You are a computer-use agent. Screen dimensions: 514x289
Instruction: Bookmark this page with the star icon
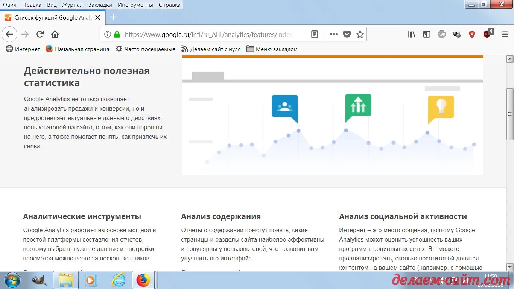360,34
